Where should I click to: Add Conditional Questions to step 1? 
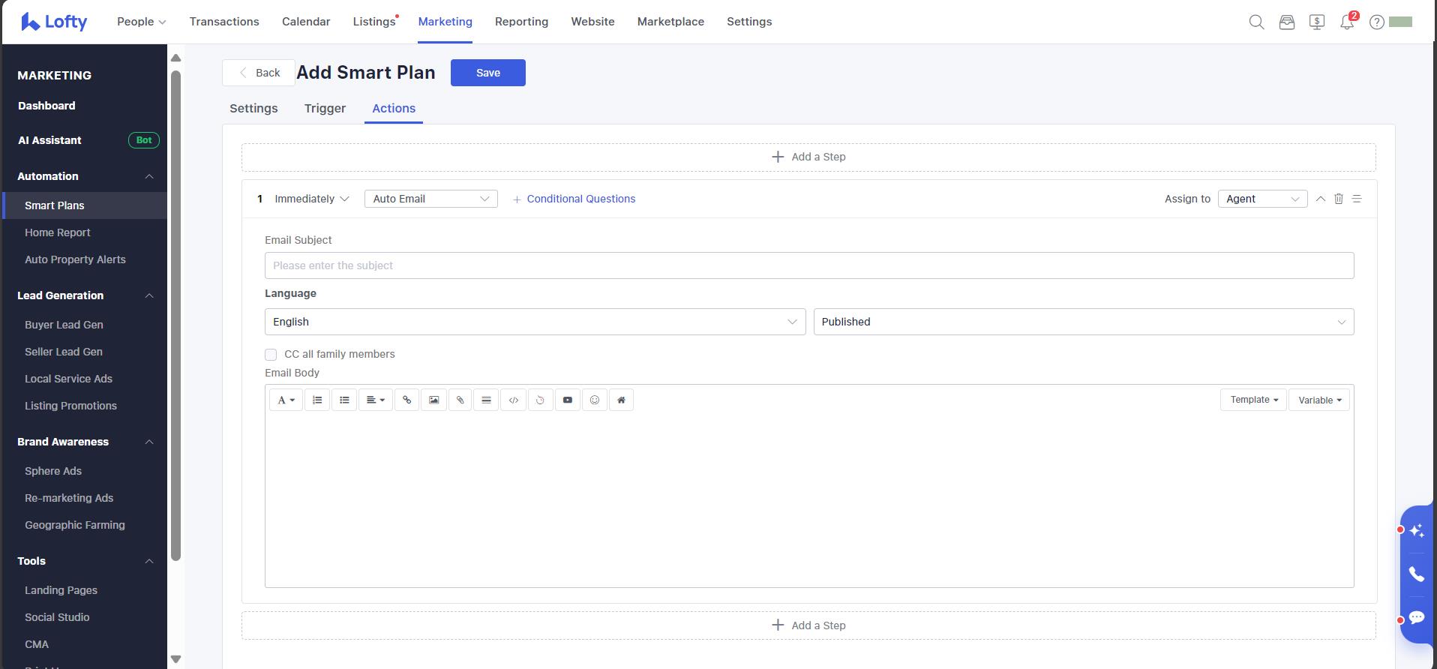tap(574, 199)
